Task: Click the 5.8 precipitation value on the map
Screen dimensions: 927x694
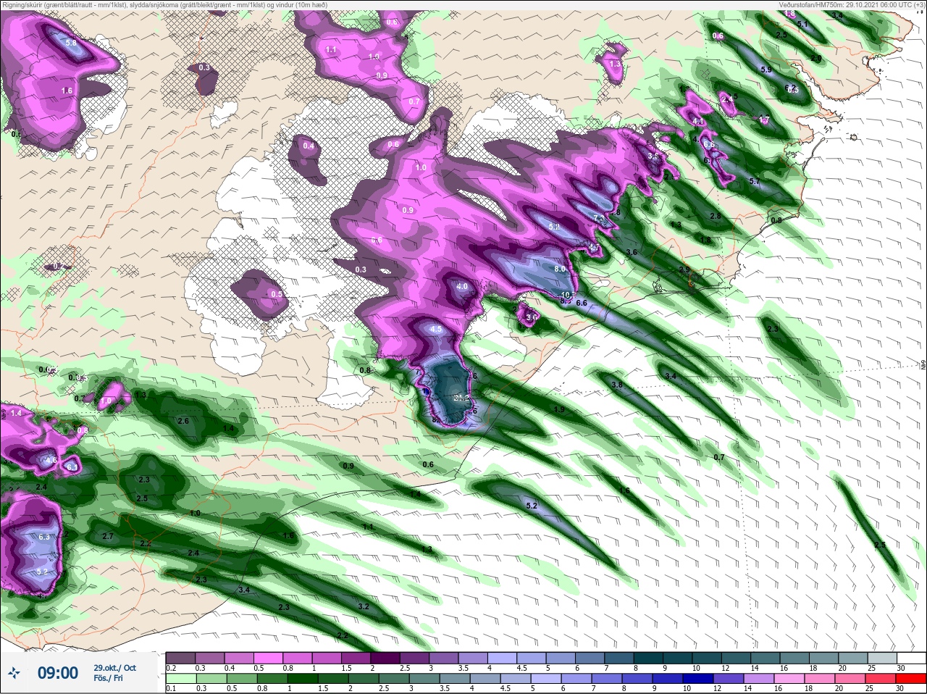Action: pos(71,43)
